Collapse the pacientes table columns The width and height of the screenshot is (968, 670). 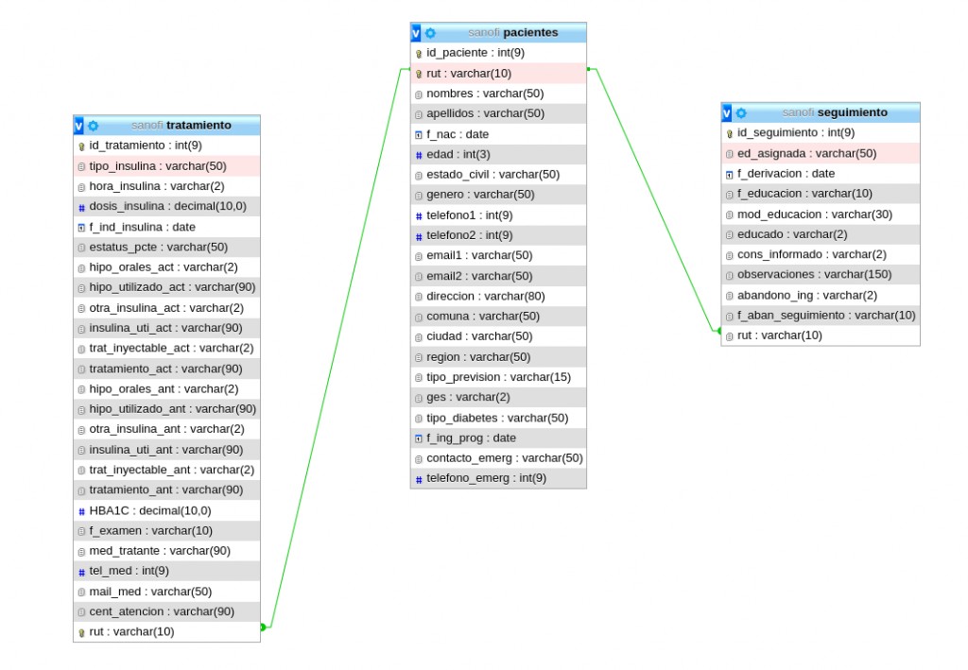pos(416,33)
